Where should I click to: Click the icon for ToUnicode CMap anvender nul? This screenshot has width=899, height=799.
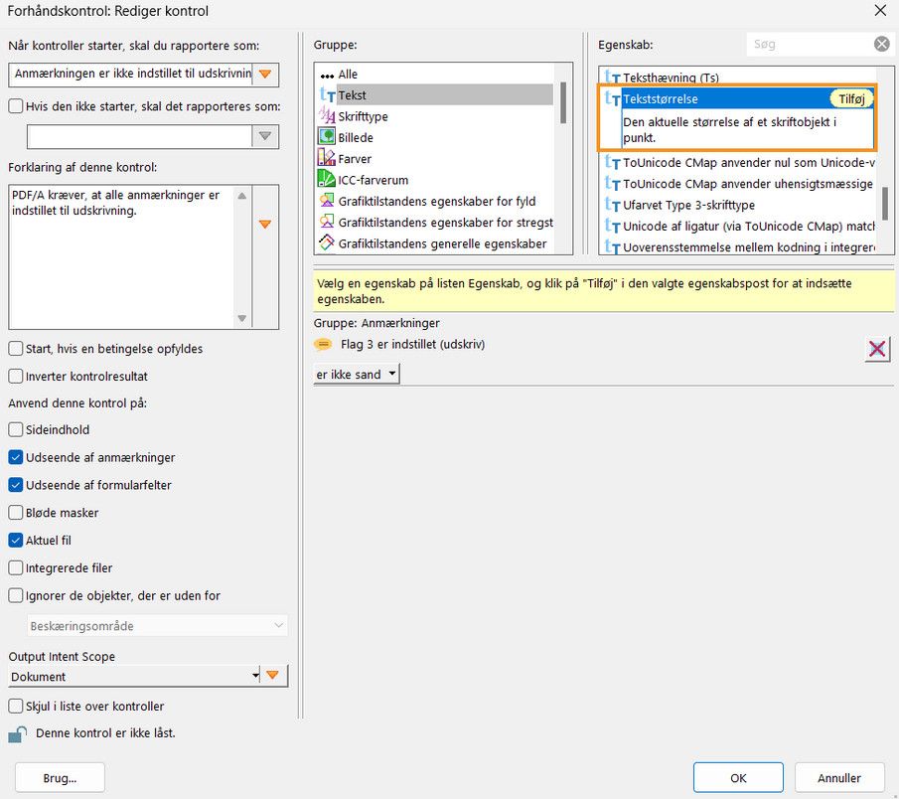point(613,162)
